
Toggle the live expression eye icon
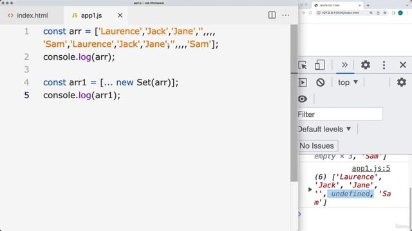click(x=303, y=99)
